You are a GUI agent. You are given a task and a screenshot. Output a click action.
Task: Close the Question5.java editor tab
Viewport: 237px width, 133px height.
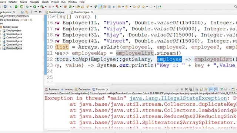pos(92,12)
